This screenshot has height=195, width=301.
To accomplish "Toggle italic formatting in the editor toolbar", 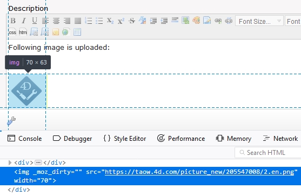I will coord(24,21).
